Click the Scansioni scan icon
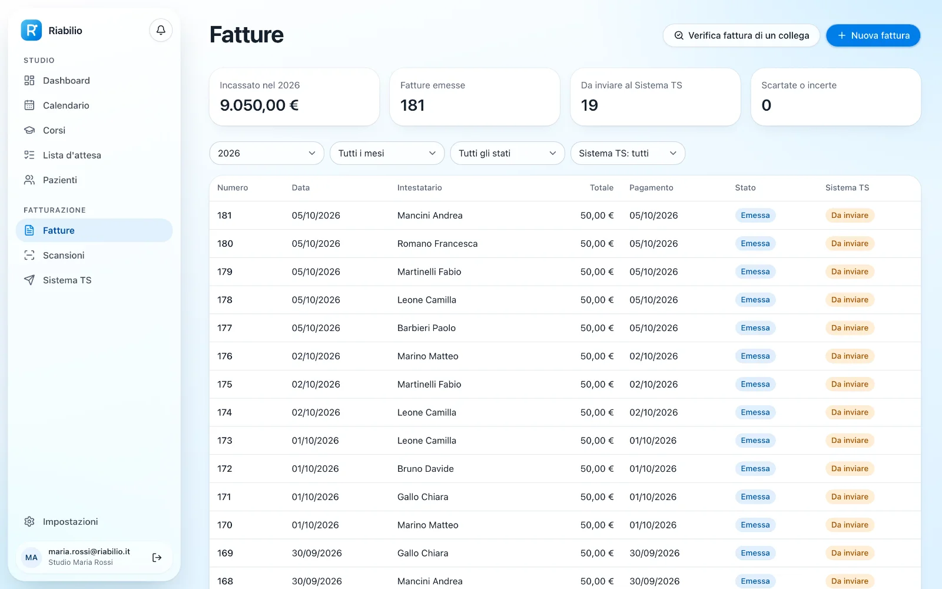The height and width of the screenshot is (589, 942). click(29, 255)
